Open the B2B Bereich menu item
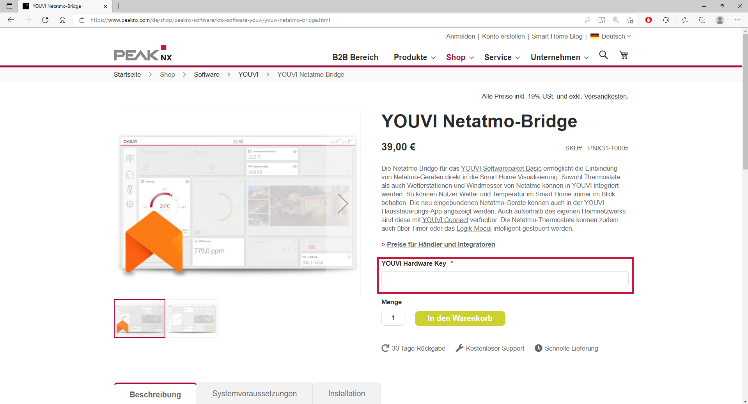This screenshot has height=404, width=748. (x=355, y=57)
